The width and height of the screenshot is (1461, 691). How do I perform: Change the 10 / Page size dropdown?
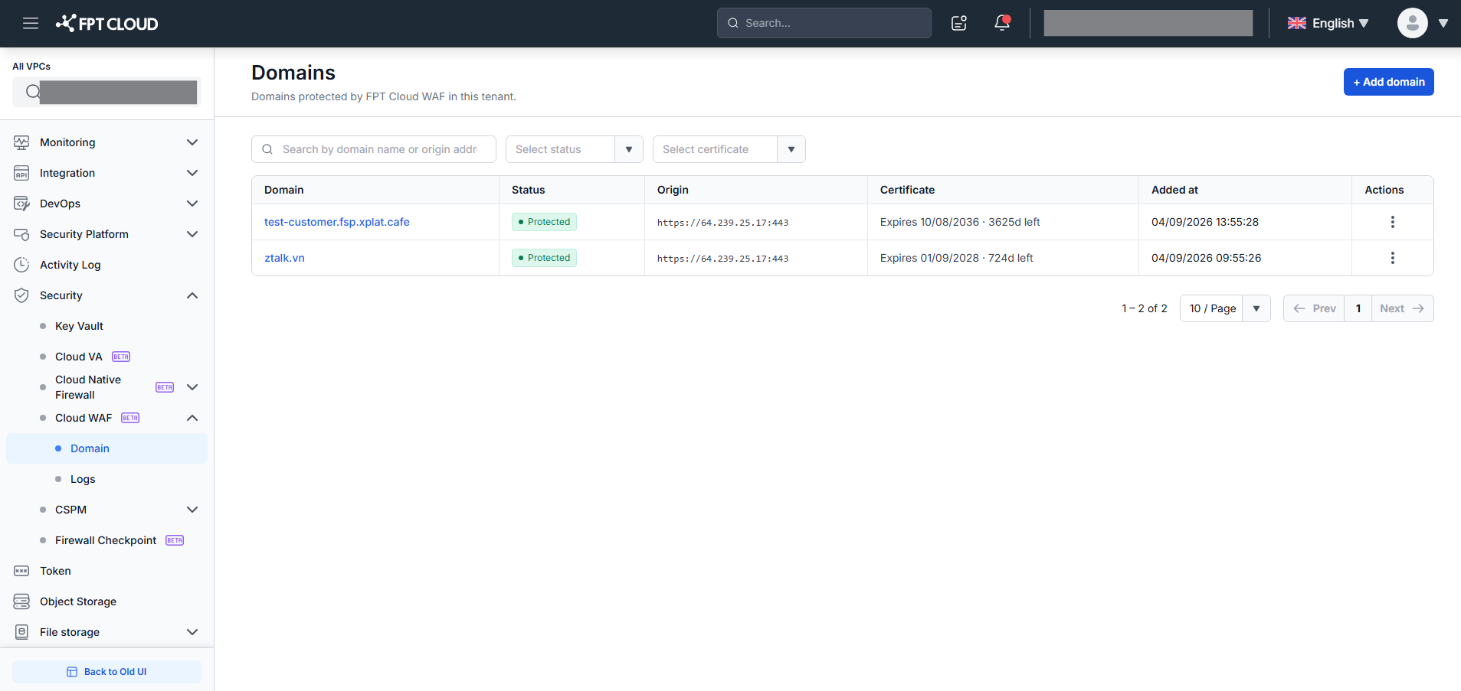[x=1225, y=308]
